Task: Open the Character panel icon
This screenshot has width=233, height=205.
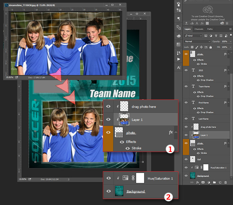Action: tap(179, 68)
